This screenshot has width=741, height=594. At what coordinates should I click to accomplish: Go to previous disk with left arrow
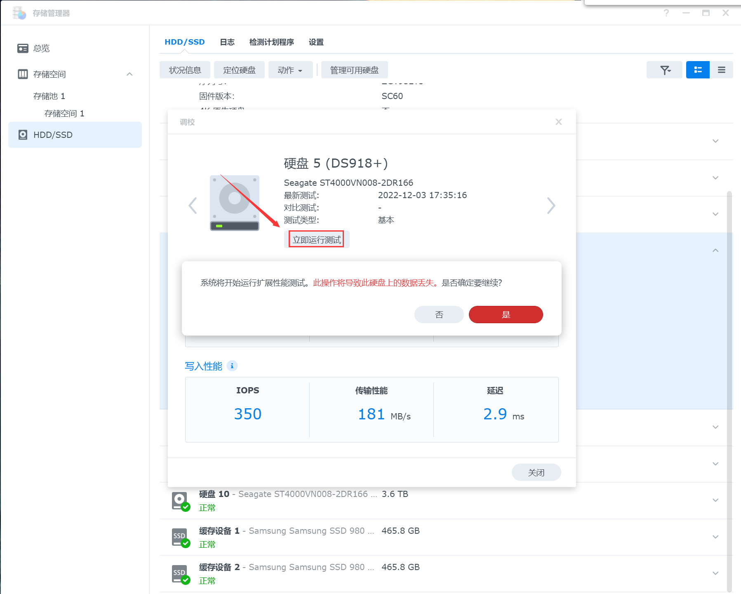[193, 206]
